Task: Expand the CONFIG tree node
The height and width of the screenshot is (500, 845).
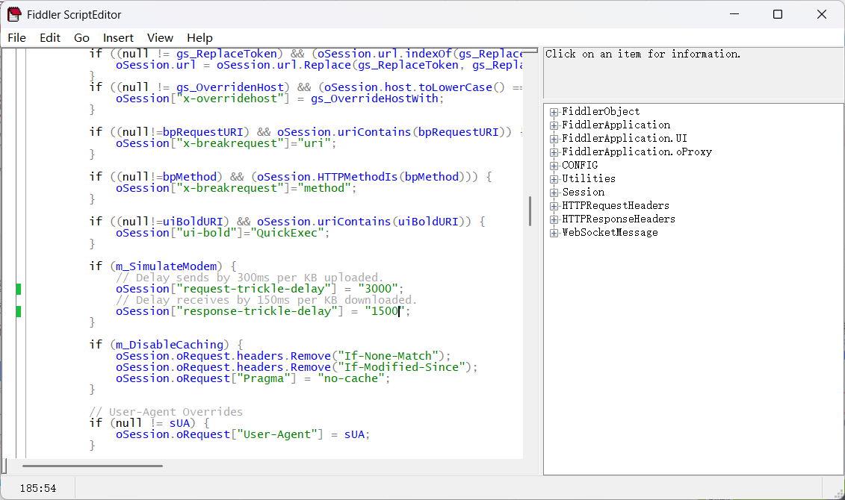Action: [554, 166]
